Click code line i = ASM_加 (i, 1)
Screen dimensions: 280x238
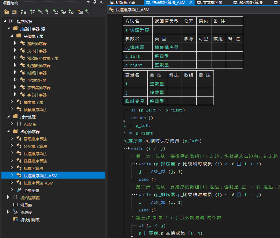click(x=161, y=202)
